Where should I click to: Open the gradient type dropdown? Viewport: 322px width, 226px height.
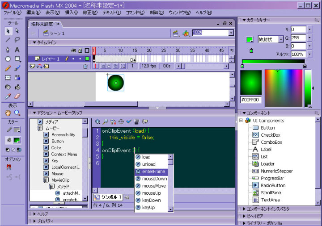tap(281, 39)
